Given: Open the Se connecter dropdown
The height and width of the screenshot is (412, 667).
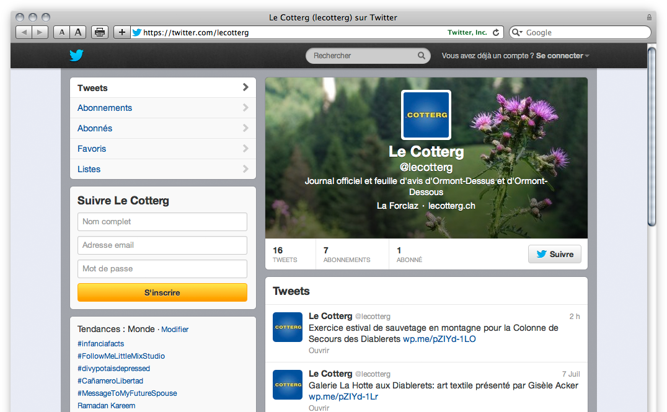Looking at the screenshot, I should (562, 56).
